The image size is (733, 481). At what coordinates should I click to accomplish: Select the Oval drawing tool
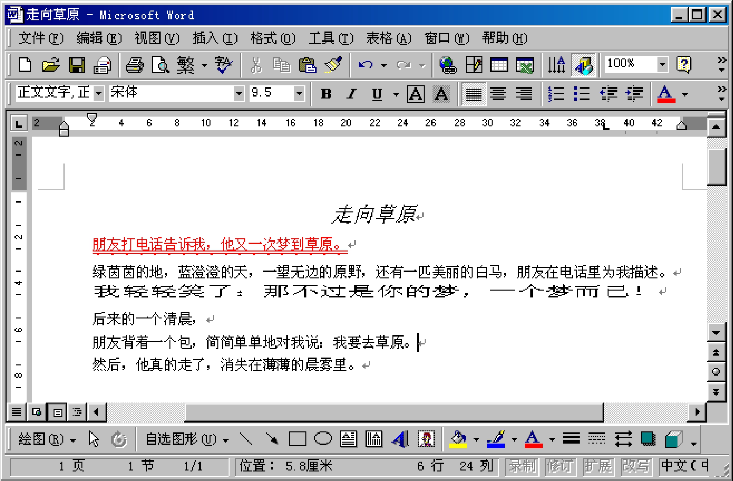323,439
